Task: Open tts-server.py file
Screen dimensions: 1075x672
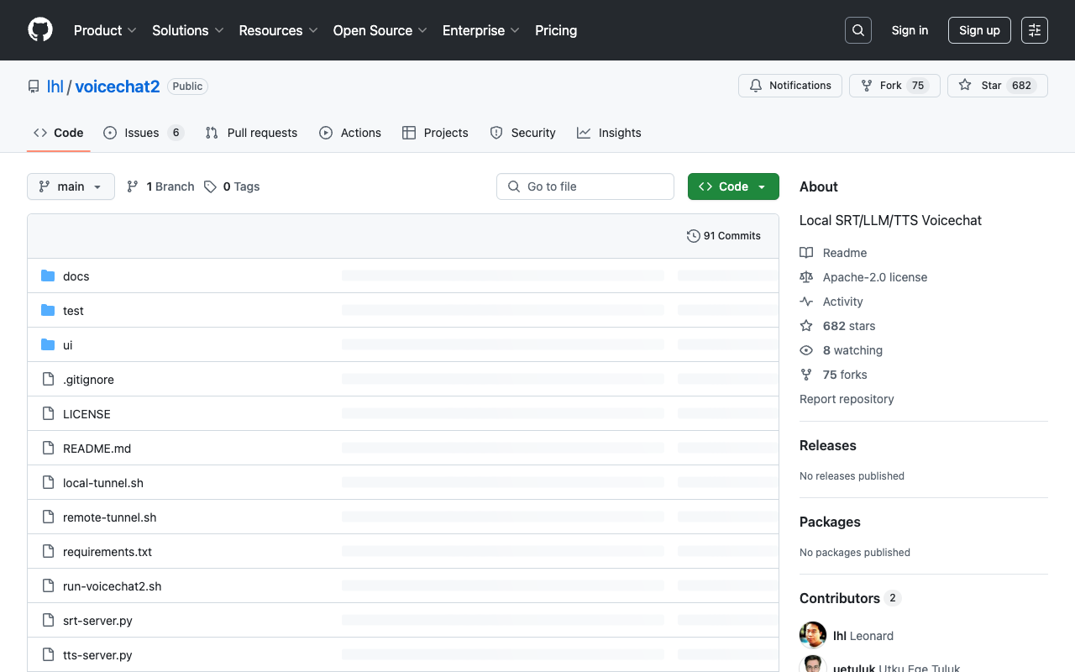Action: pyautogui.click(x=97, y=655)
